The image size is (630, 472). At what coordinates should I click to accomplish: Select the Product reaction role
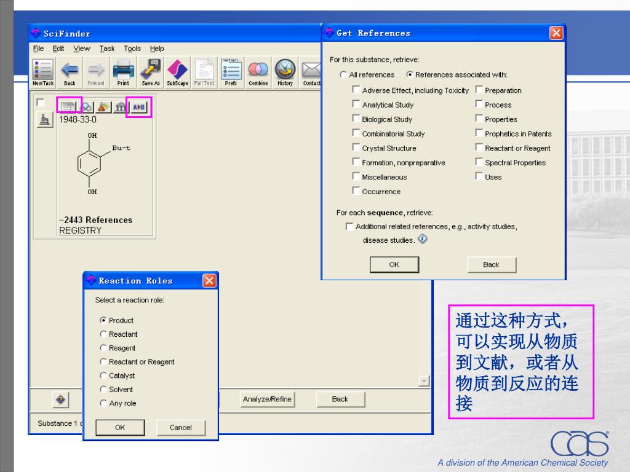pyautogui.click(x=103, y=320)
